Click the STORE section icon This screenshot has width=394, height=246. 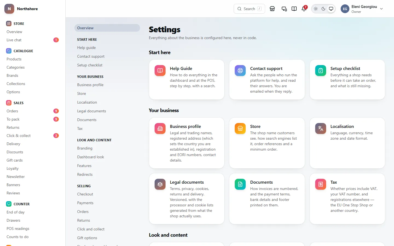point(9,24)
